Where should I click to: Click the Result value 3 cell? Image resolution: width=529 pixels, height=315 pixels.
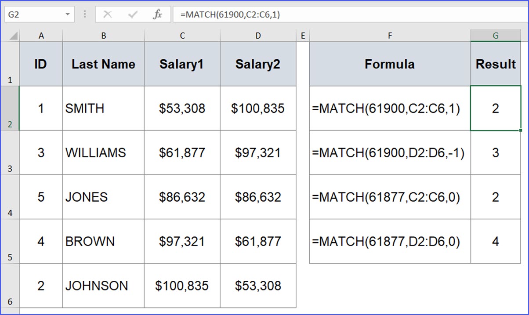(x=496, y=152)
